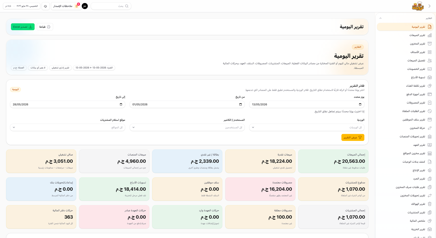
Task: Select تقرير الخصومات in the sidebar
Action: [x=405, y=69]
